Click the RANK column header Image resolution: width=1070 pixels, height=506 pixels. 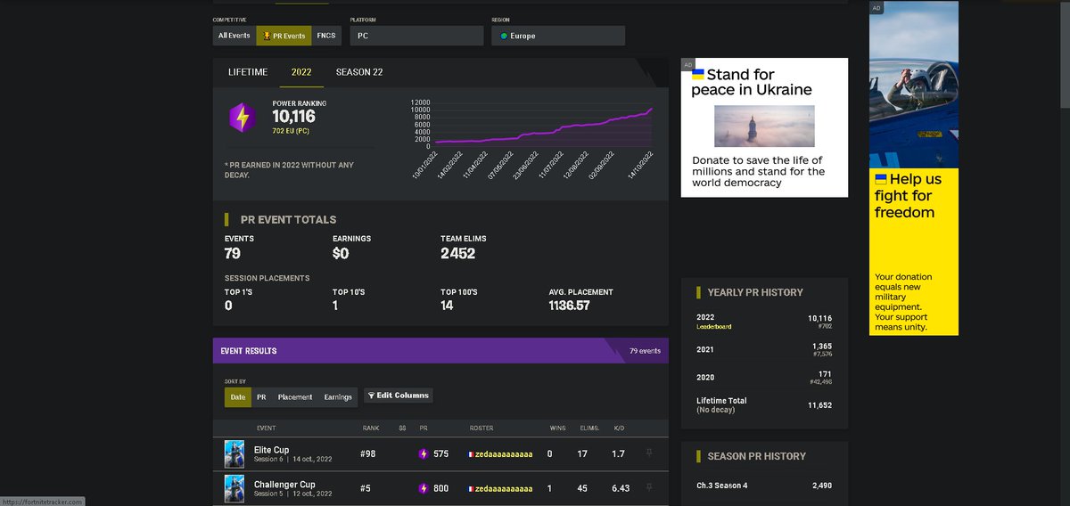[x=371, y=428]
